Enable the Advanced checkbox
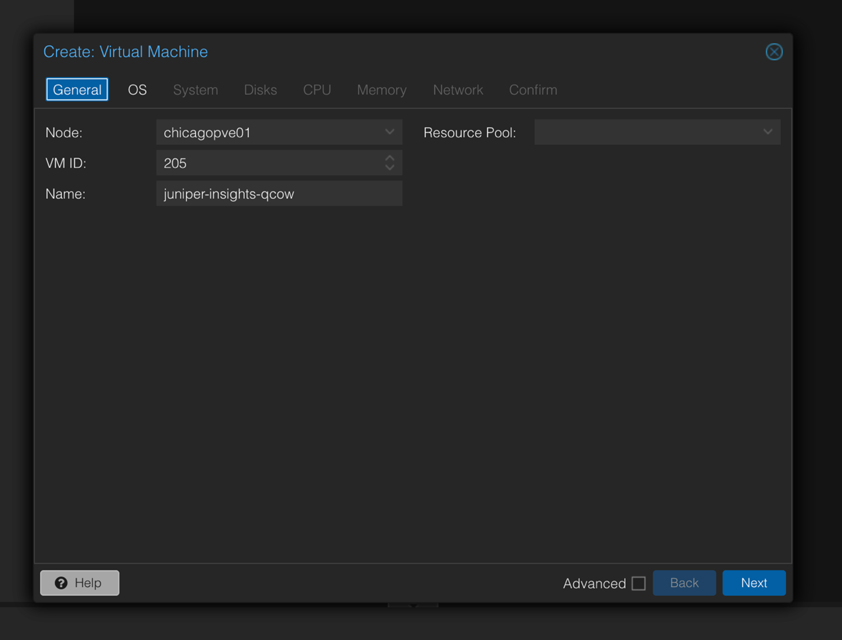 click(638, 583)
